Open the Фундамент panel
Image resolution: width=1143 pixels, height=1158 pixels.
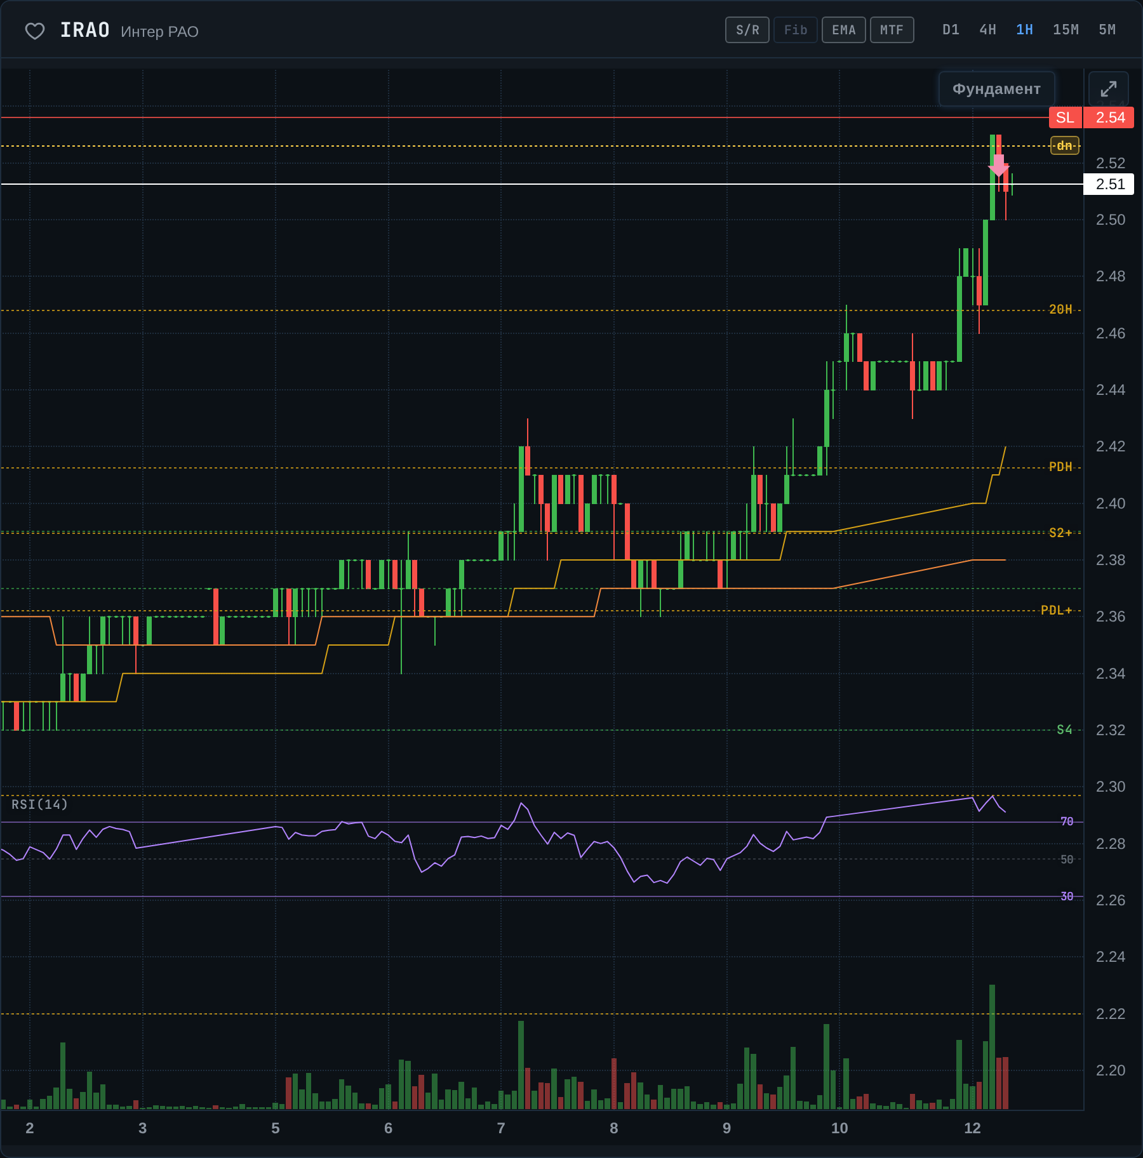(996, 89)
